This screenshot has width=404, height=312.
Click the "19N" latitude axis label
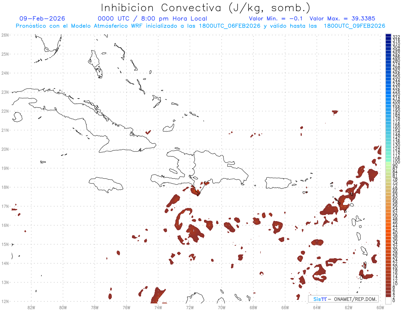coord(5,168)
